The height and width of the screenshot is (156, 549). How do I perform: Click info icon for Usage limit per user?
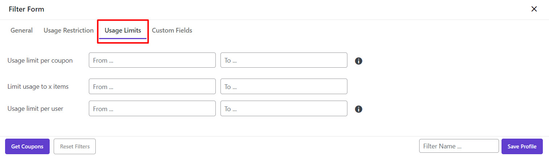tap(359, 109)
